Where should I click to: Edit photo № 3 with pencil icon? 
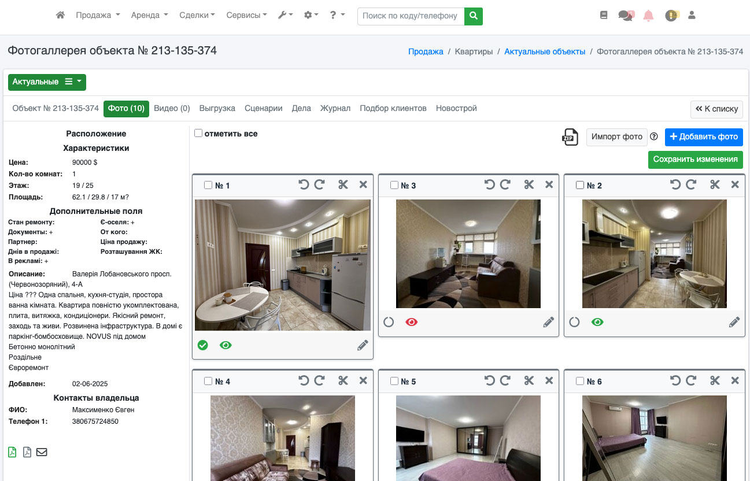tap(549, 322)
